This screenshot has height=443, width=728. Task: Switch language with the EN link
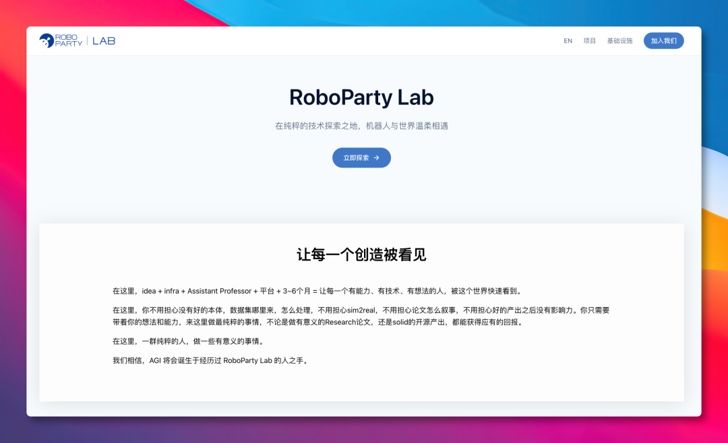568,41
